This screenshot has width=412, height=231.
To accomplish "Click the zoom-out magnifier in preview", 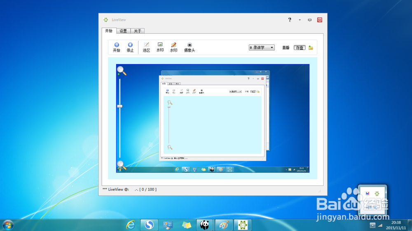I will point(122,165).
